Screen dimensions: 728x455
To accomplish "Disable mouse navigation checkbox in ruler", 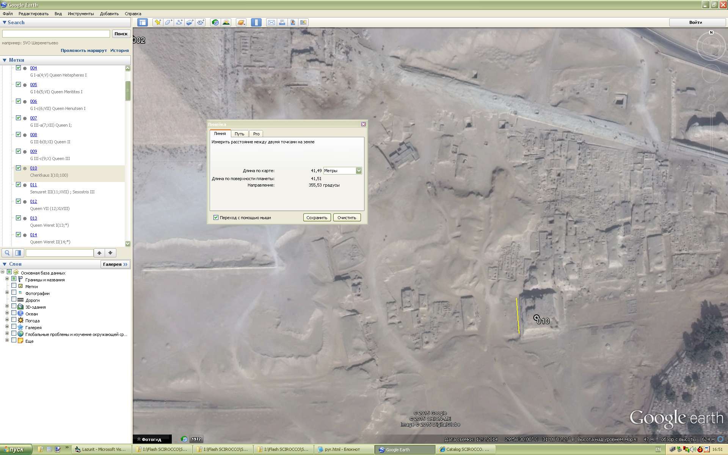I will point(216,218).
